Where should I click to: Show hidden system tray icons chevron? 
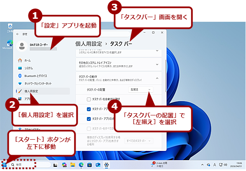click(x=203, y=165)
